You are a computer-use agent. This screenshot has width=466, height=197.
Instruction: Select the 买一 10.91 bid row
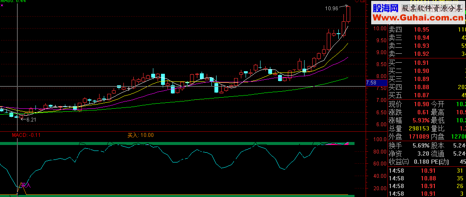[x=427, y=63]
